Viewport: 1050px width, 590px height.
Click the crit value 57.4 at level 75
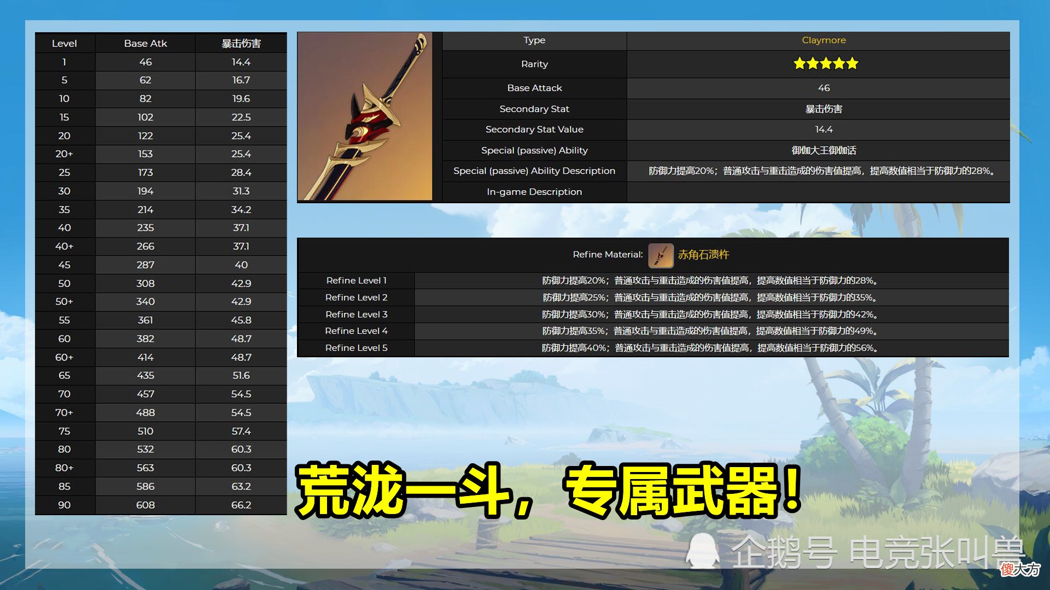tap(241, 432)
